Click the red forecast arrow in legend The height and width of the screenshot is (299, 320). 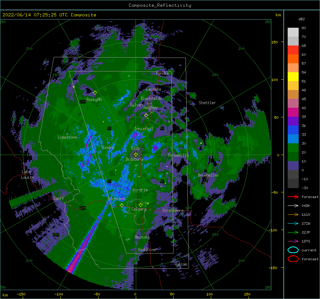click(x=293, y=197)
